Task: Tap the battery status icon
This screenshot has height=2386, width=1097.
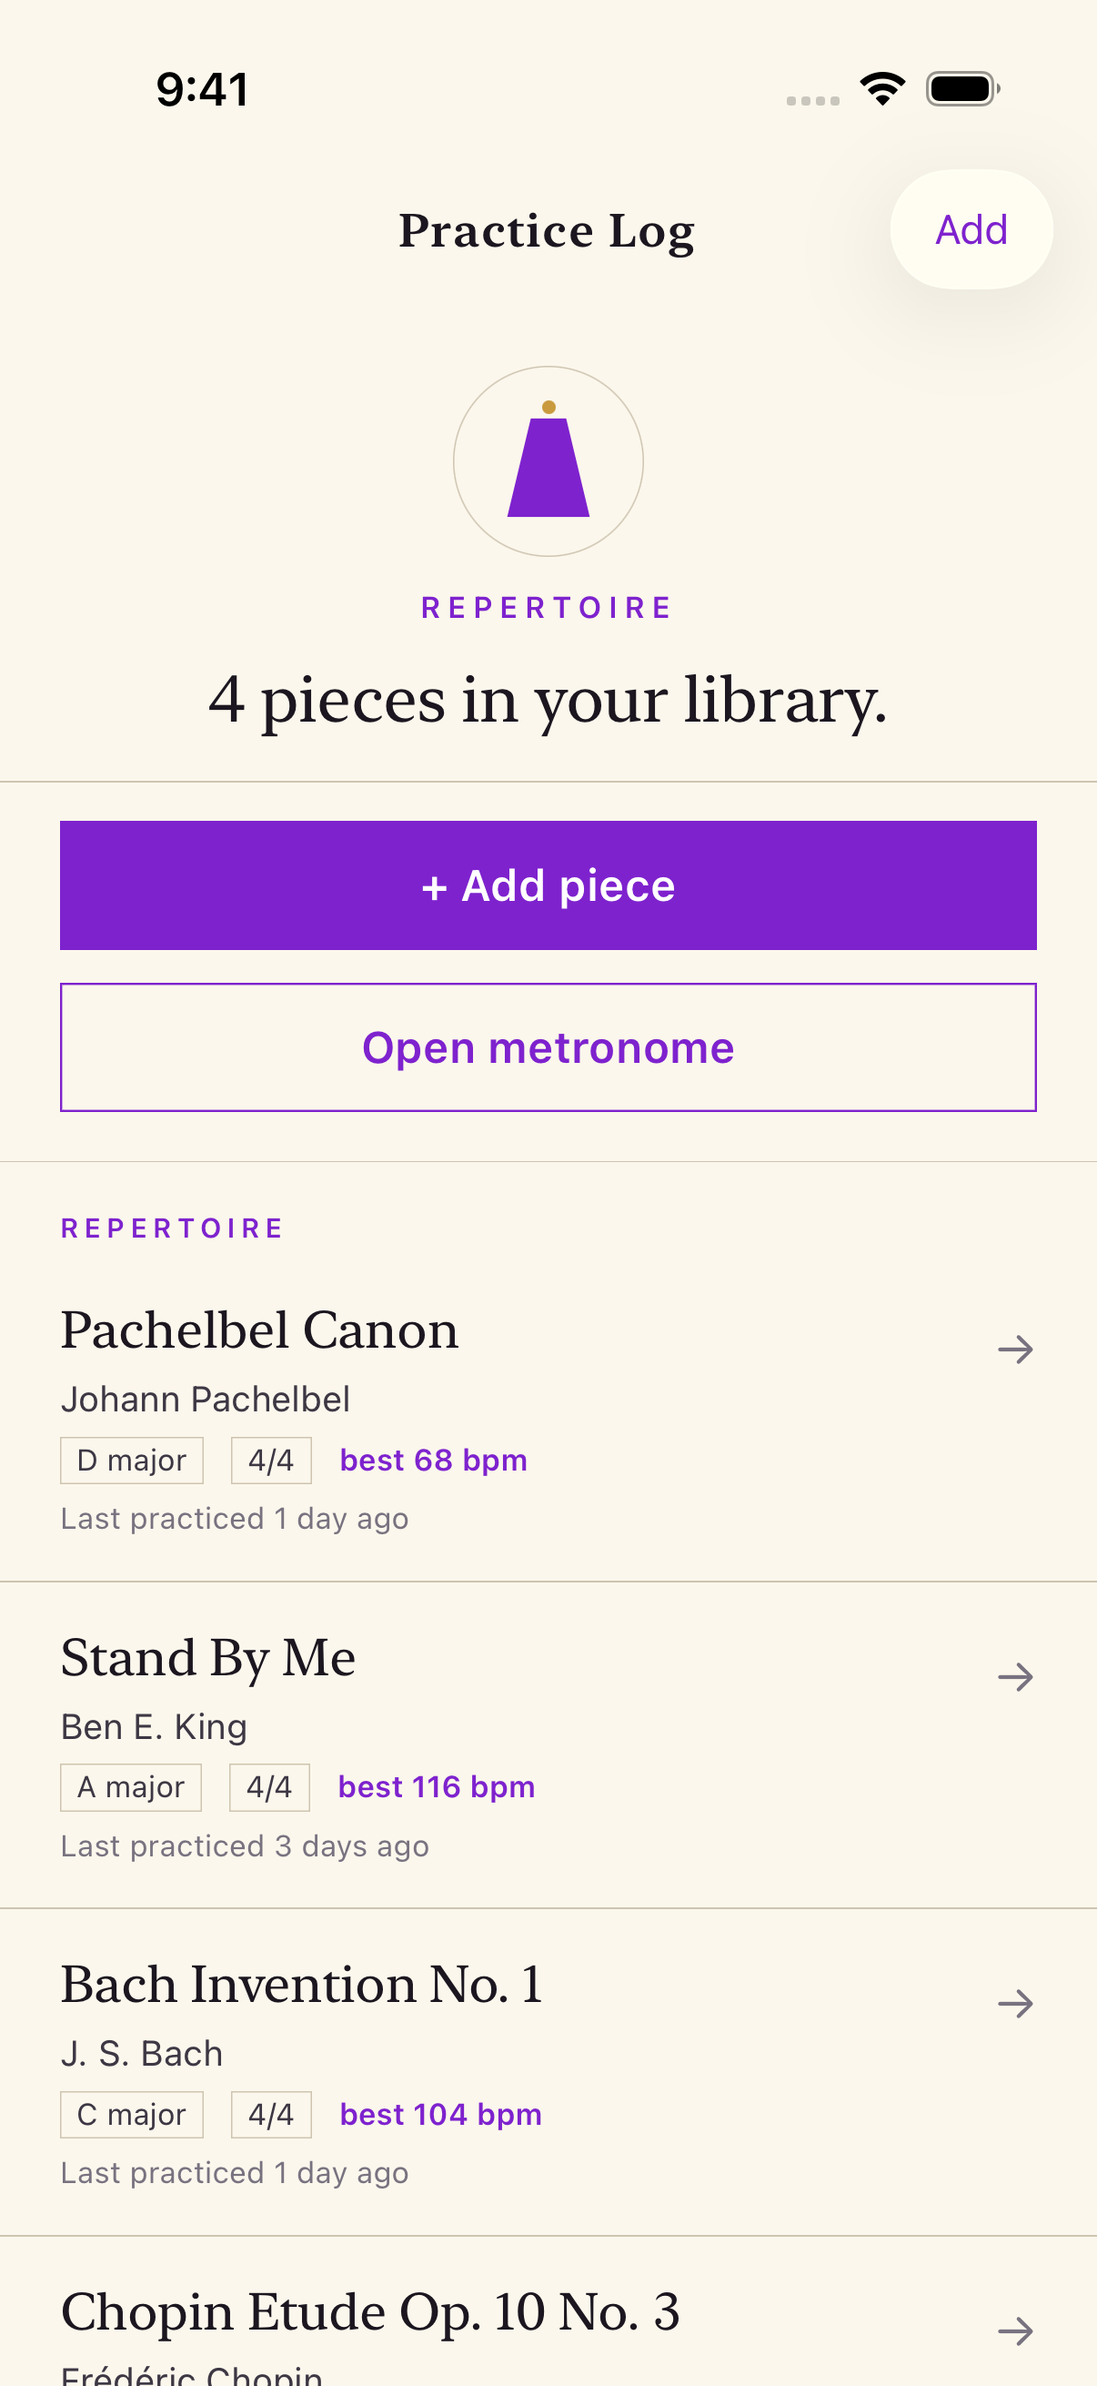Action: point(962,89)
